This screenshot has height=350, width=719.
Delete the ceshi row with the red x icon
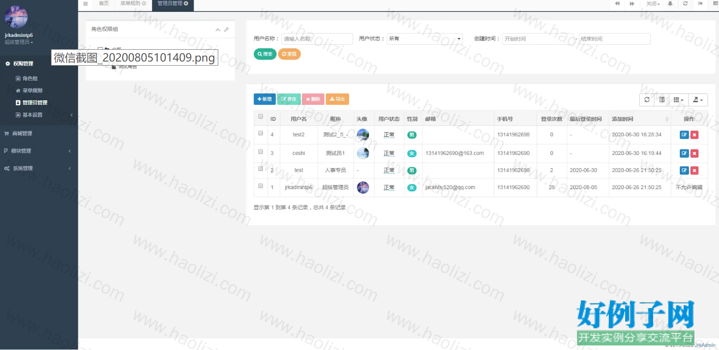[x=694, y=154]
